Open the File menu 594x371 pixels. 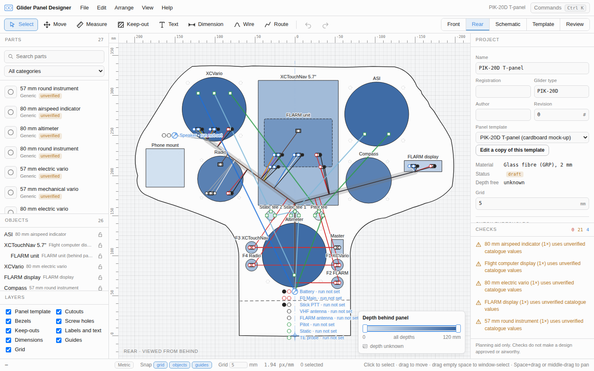[x=85, y=8]
